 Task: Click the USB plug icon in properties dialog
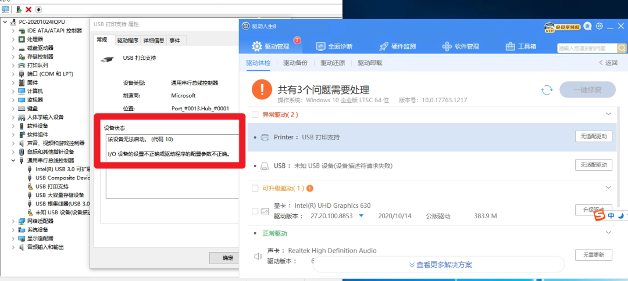[106, 59]
